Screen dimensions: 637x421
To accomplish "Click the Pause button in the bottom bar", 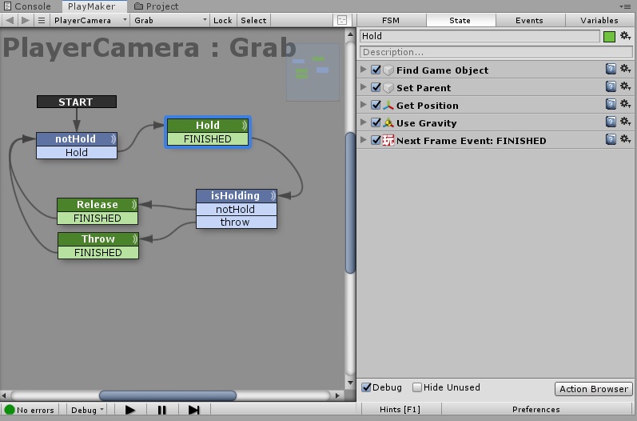I will 161,410.
